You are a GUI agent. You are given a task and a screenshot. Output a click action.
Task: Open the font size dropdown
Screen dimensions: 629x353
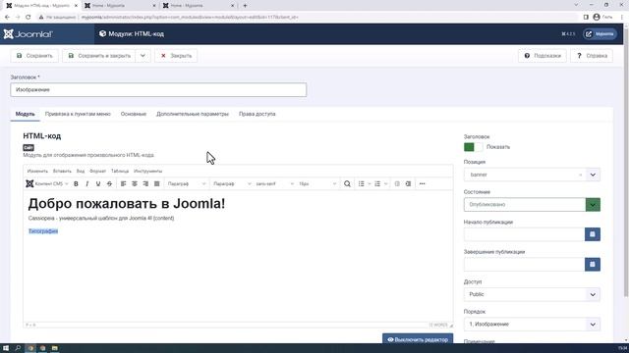(317, 183)
